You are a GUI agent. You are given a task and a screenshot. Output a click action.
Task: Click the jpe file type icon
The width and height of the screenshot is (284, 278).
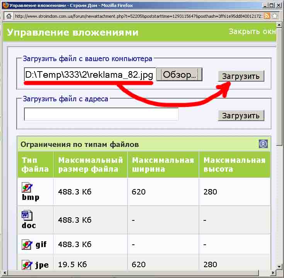tap(27, 264)
